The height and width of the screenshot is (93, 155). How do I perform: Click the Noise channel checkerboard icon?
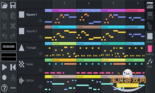coord(21,64)
